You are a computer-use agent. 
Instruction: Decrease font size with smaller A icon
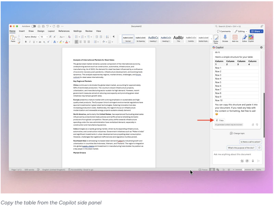[x=54, y=37]
